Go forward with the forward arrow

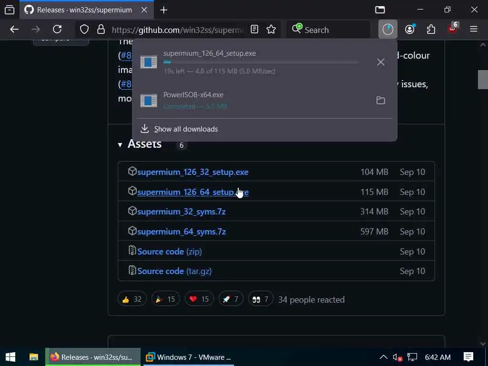(36, 30)
